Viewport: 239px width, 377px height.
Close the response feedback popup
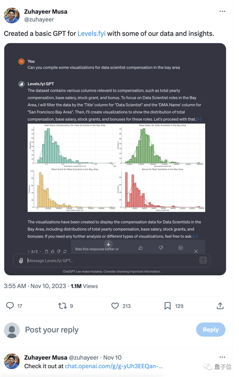[x=196, y=251]
